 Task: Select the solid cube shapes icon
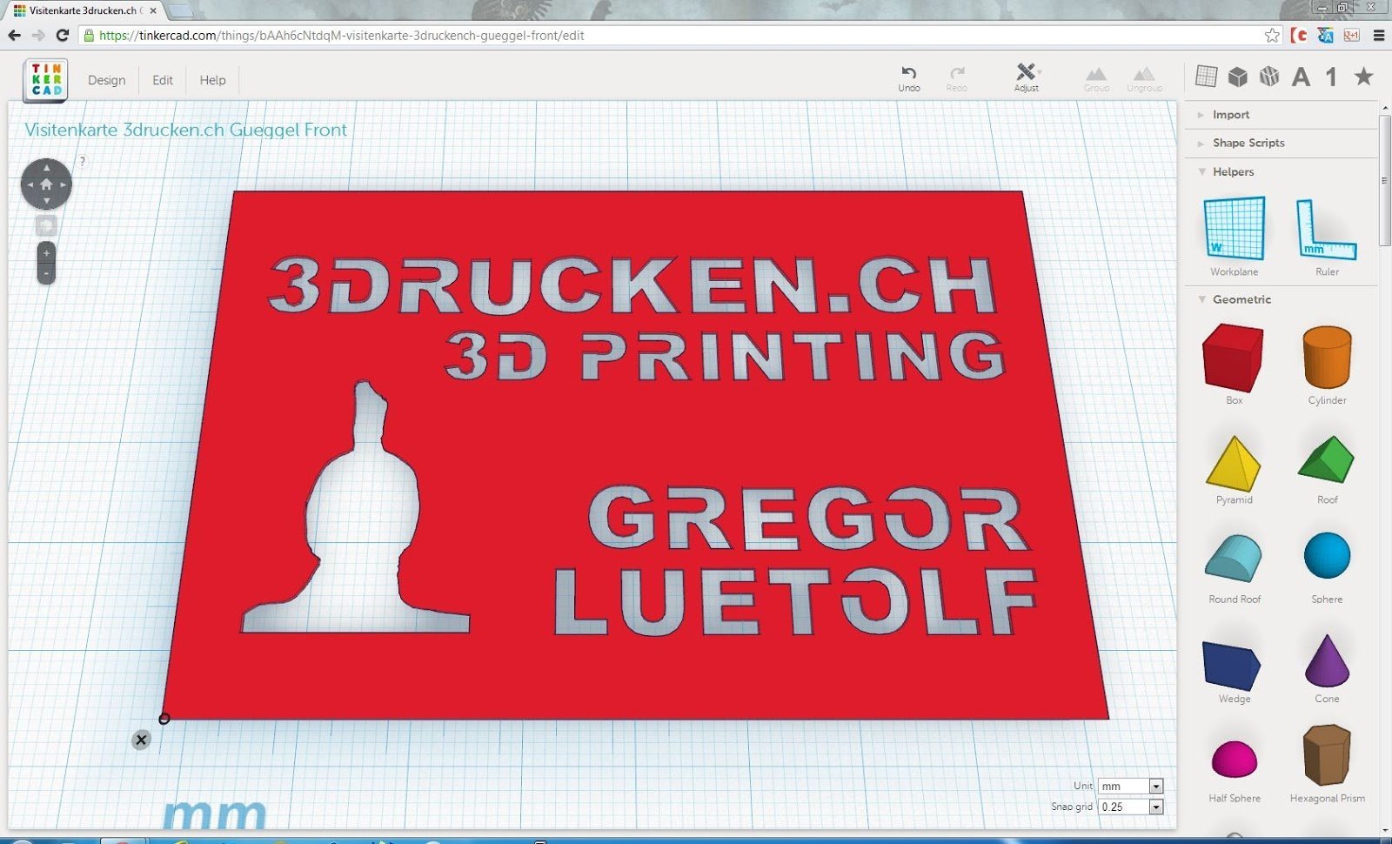point(1237,77)
